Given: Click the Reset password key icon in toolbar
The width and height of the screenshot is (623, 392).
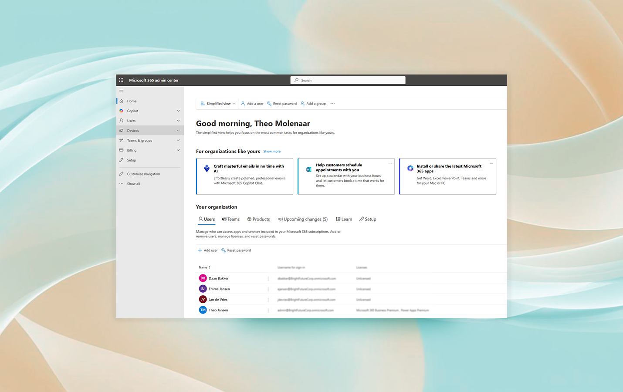Looking at the screenshot, I should (x=269, y=104).
